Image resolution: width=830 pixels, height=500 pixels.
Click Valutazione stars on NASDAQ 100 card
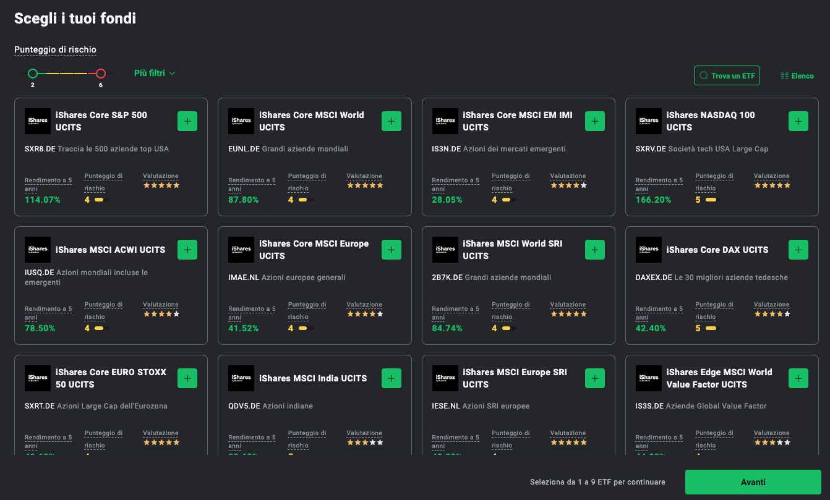pyautogui.click(x=771, y=185)
